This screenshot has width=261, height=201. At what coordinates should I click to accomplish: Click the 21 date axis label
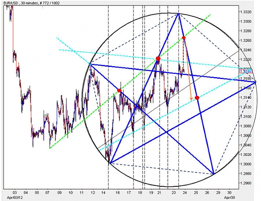pyautogui.click(x=160, y=193)
